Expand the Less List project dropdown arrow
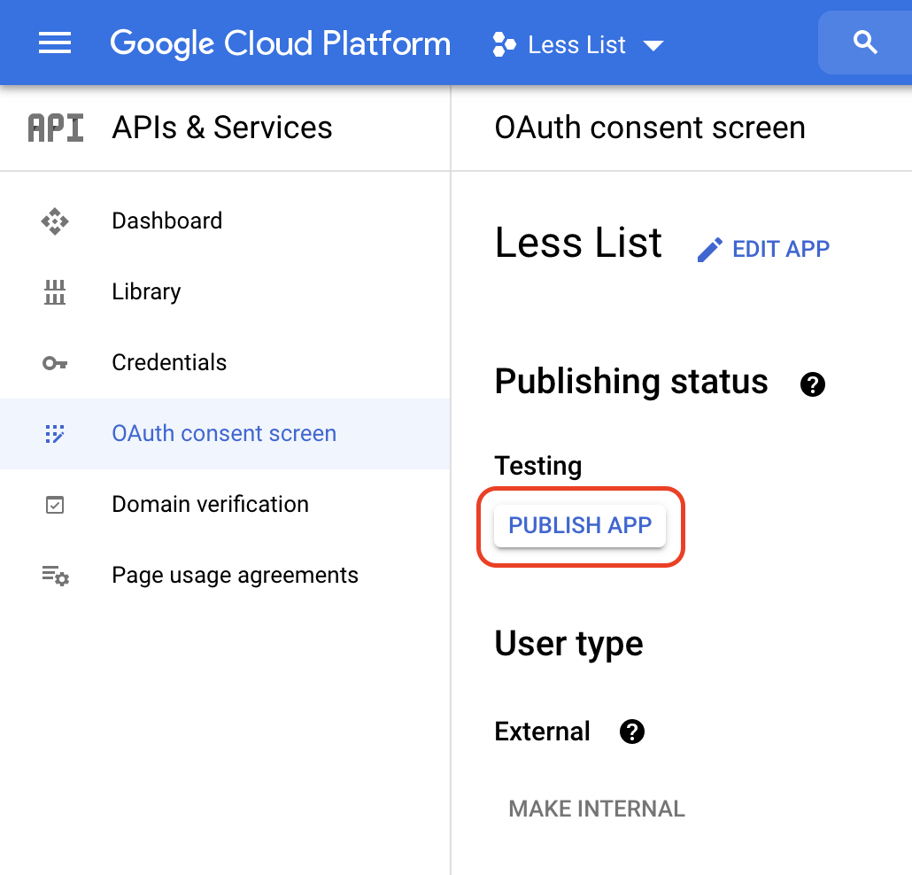The height and width of the screenshot is (875, 912). 653,45
